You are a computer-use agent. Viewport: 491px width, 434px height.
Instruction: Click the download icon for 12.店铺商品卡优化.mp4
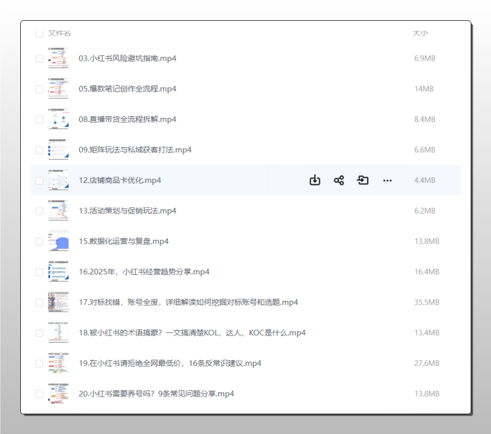(x=315, y=180)
